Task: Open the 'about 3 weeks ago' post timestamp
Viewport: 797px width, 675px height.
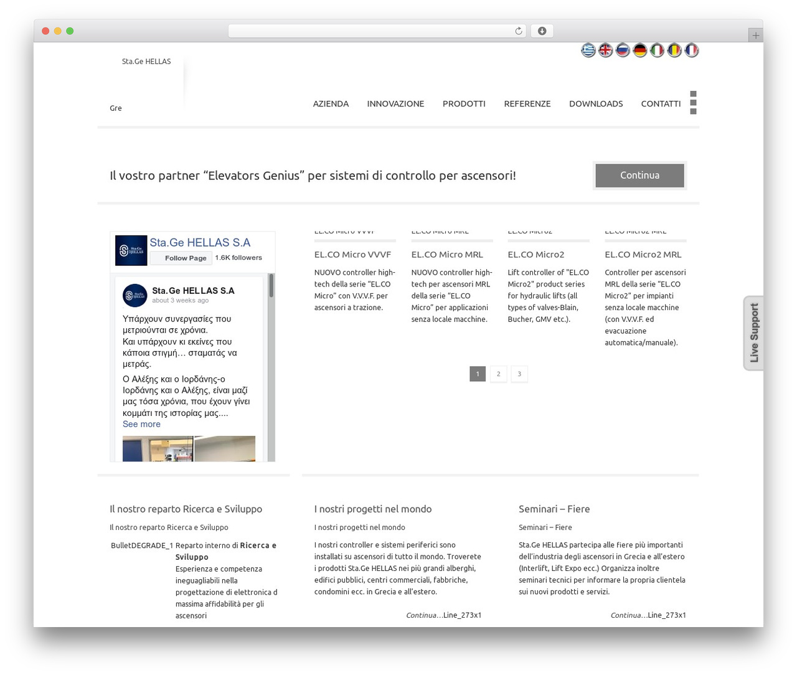Action: pyautogui.click(x=181, y=301)
